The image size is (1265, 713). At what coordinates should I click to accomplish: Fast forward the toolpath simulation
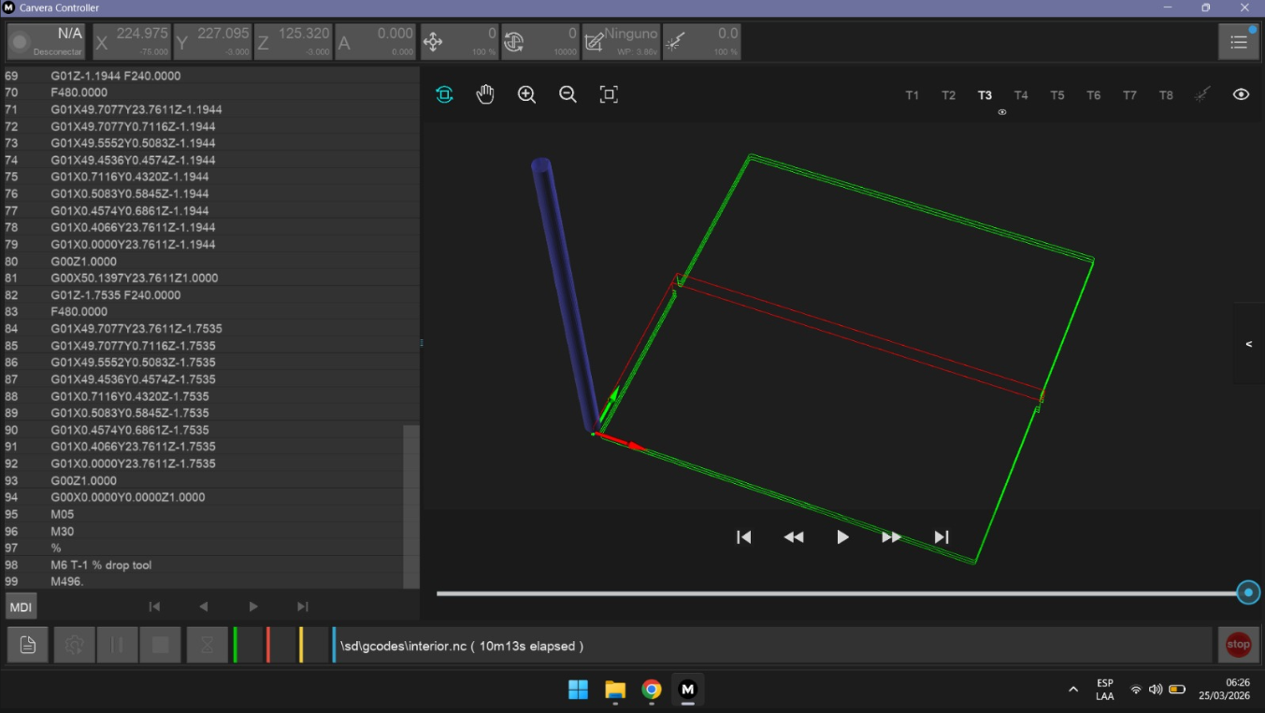tap(892, 537)
